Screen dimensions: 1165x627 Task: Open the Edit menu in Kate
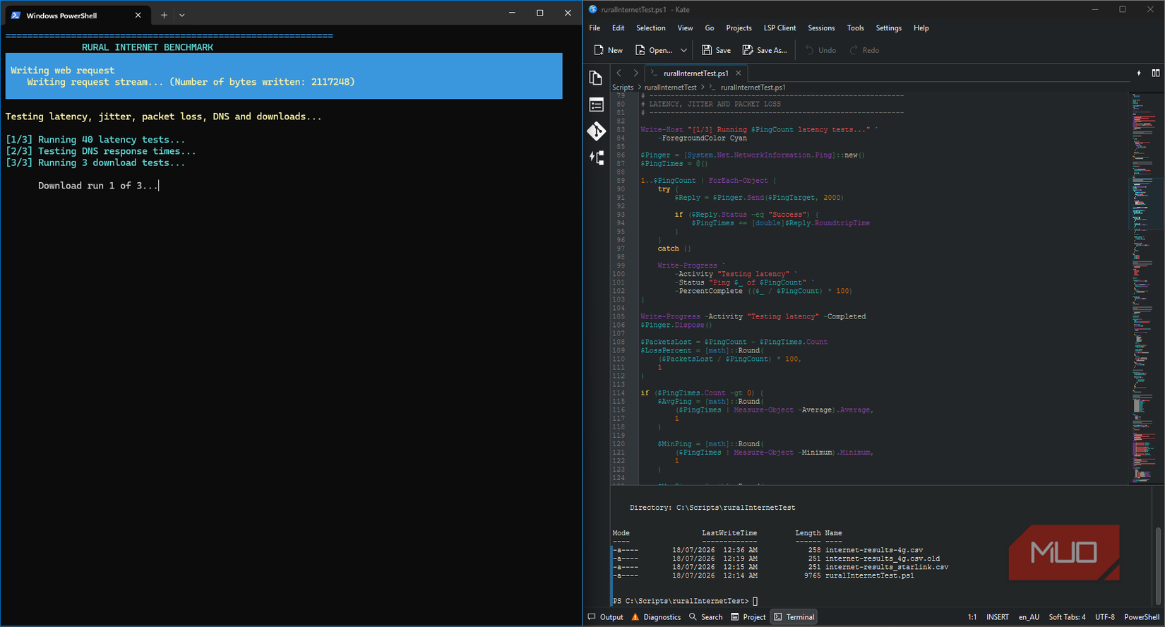618,28
